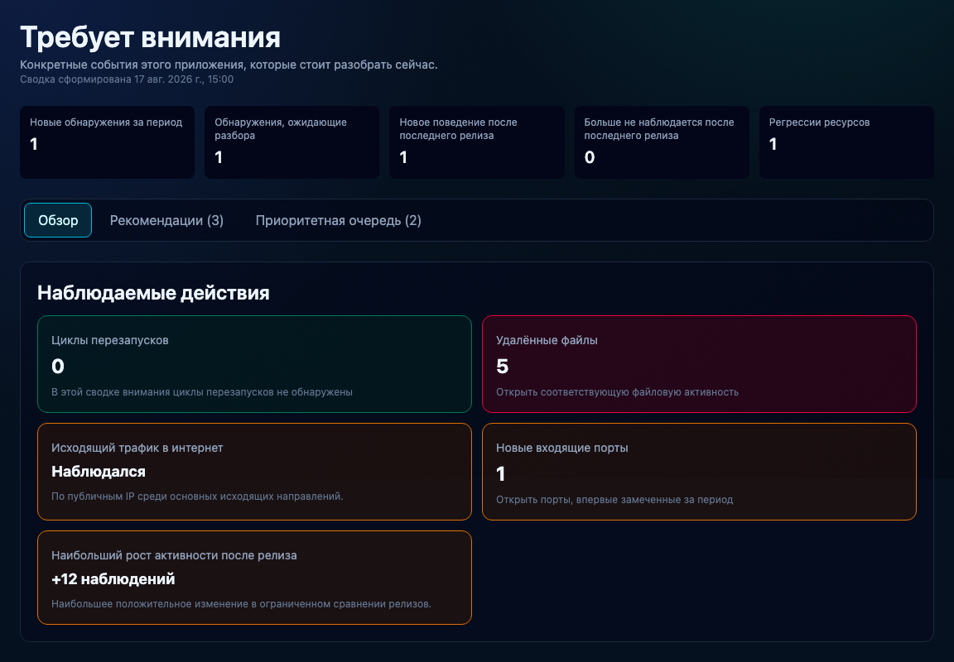
Task: Click Открыть соответствующую файловую активность text
Action: pos(617,392)
